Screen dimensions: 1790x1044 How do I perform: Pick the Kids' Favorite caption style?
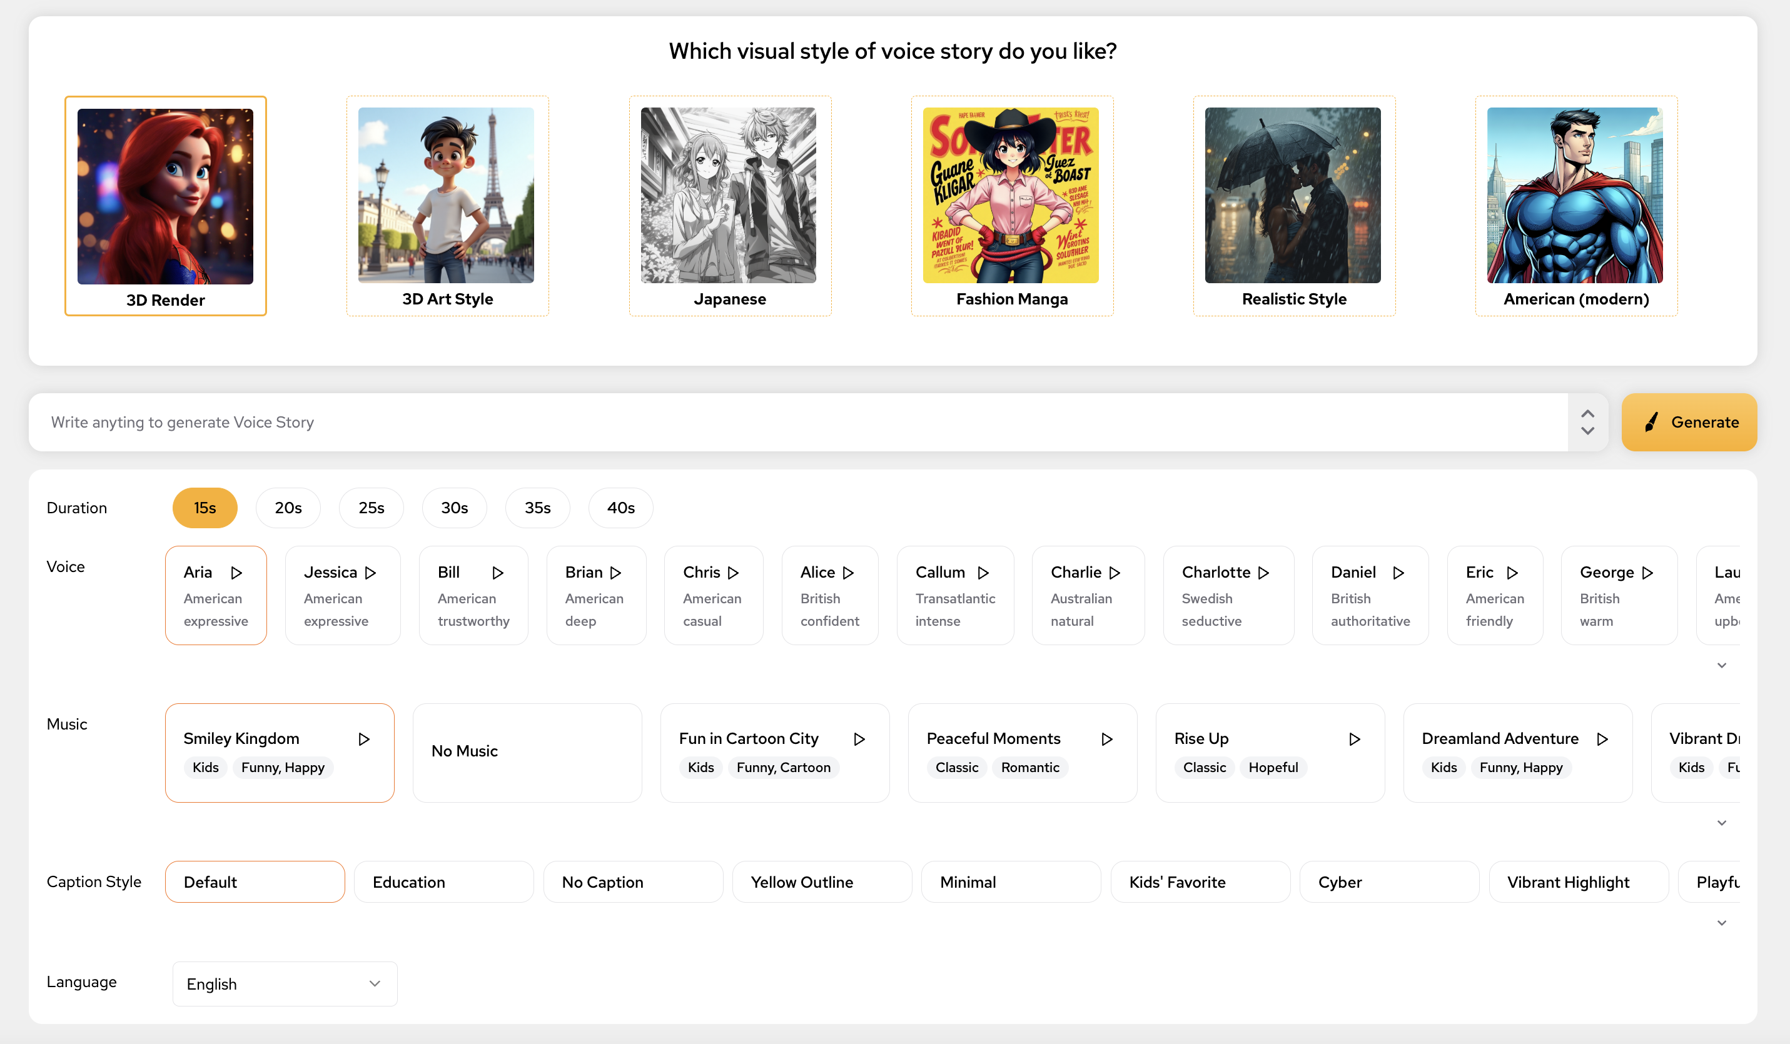tap(1199, 881)
